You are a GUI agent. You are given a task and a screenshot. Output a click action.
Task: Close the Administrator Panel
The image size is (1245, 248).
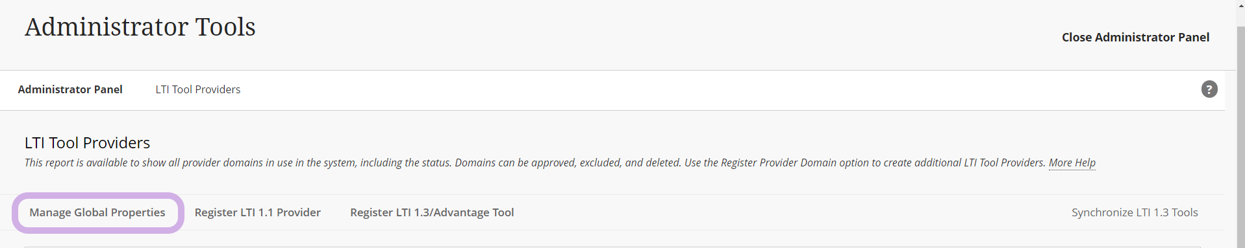(1135, 38)
